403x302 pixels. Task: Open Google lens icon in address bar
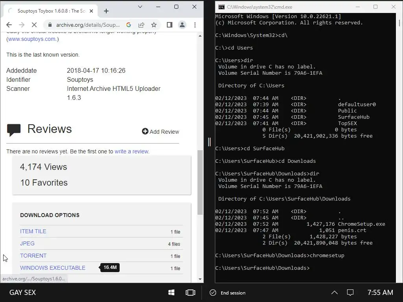coord(129,25)
